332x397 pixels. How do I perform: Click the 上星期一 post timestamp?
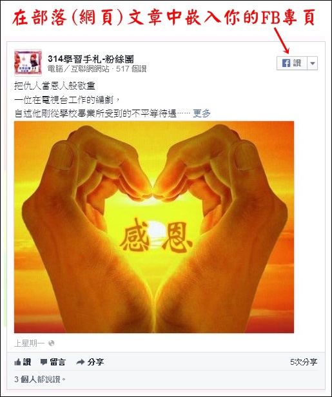[x=29, y=344]
